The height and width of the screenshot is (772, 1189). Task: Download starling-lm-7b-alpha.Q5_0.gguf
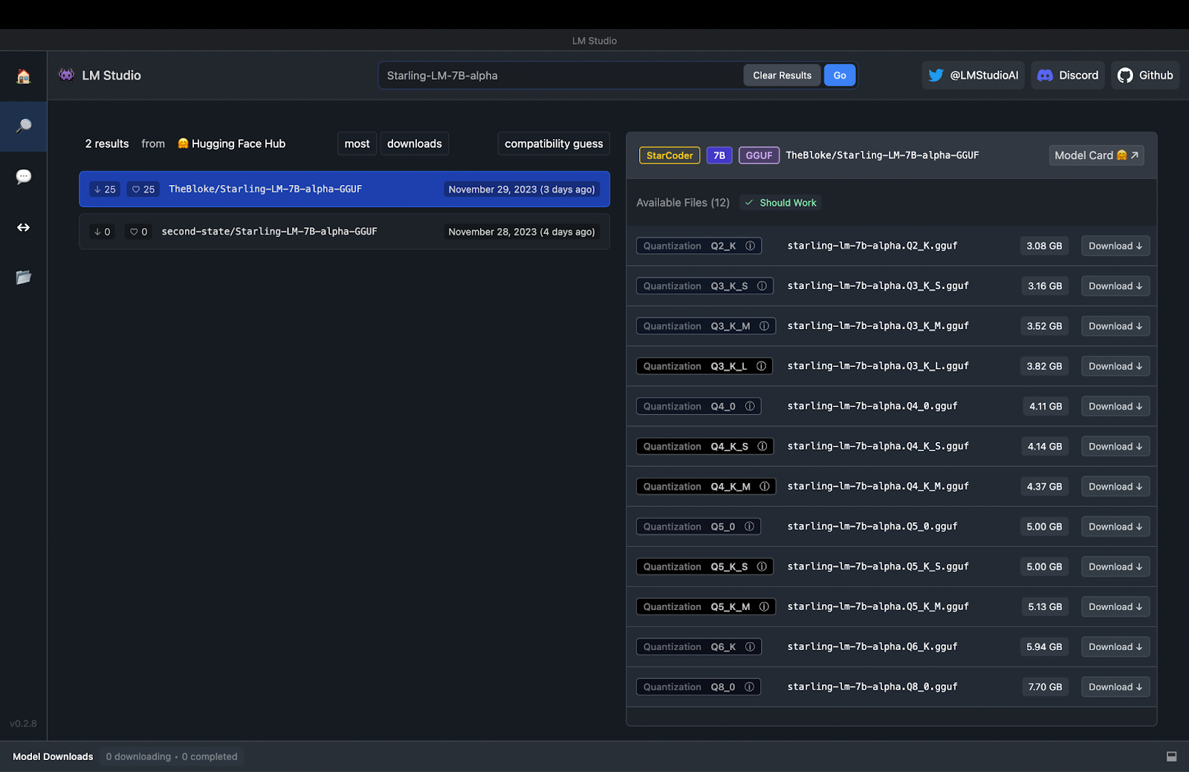[x=1115, y=527]
